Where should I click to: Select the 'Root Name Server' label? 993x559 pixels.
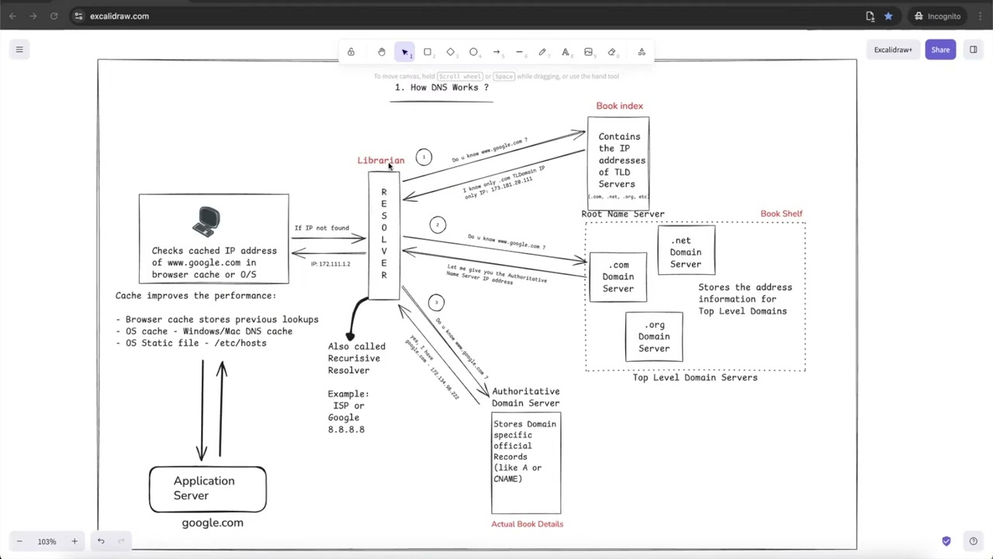click(622, 214)
